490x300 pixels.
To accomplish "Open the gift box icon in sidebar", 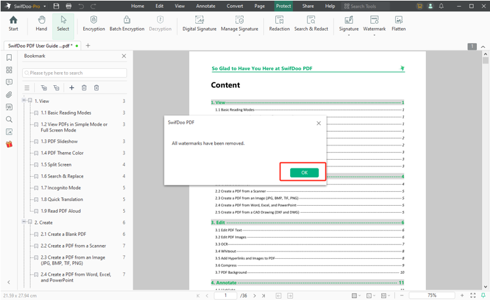I will [9, 144].
